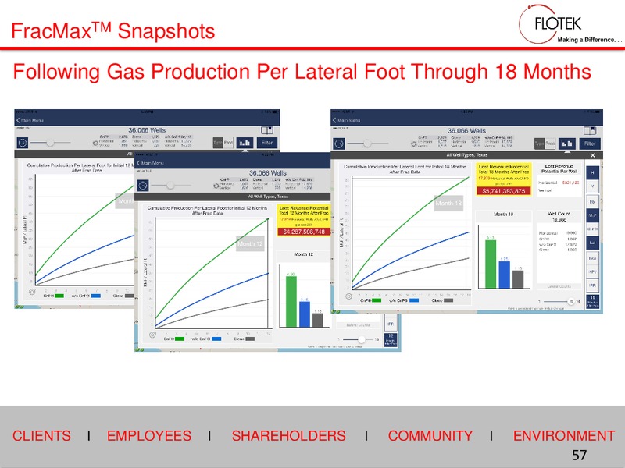Tap the 12 Months After Frac button
The height and width of the screenshot is (468, 625).
coord(391,339)
